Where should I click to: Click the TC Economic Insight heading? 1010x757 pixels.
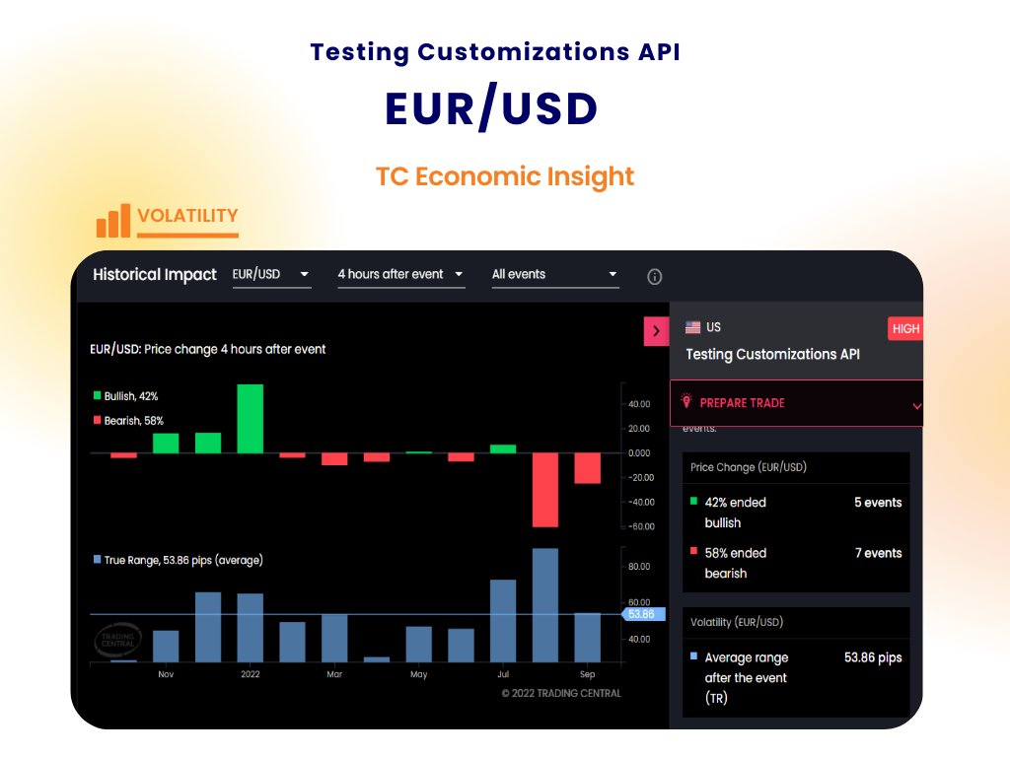(x=505, y=176)
